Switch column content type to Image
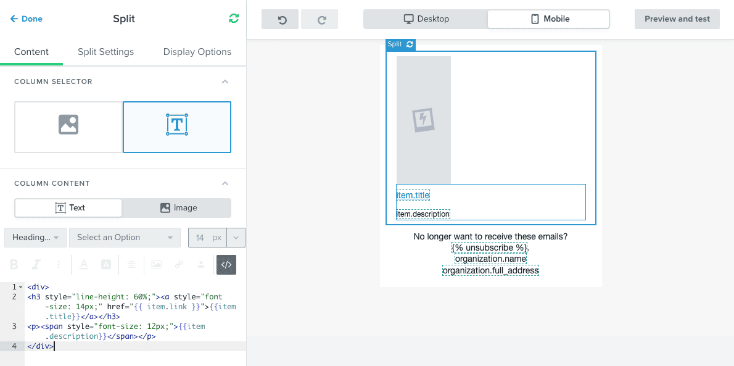The height and width of the screenshot is (366, 734). (x=178, y=208)
